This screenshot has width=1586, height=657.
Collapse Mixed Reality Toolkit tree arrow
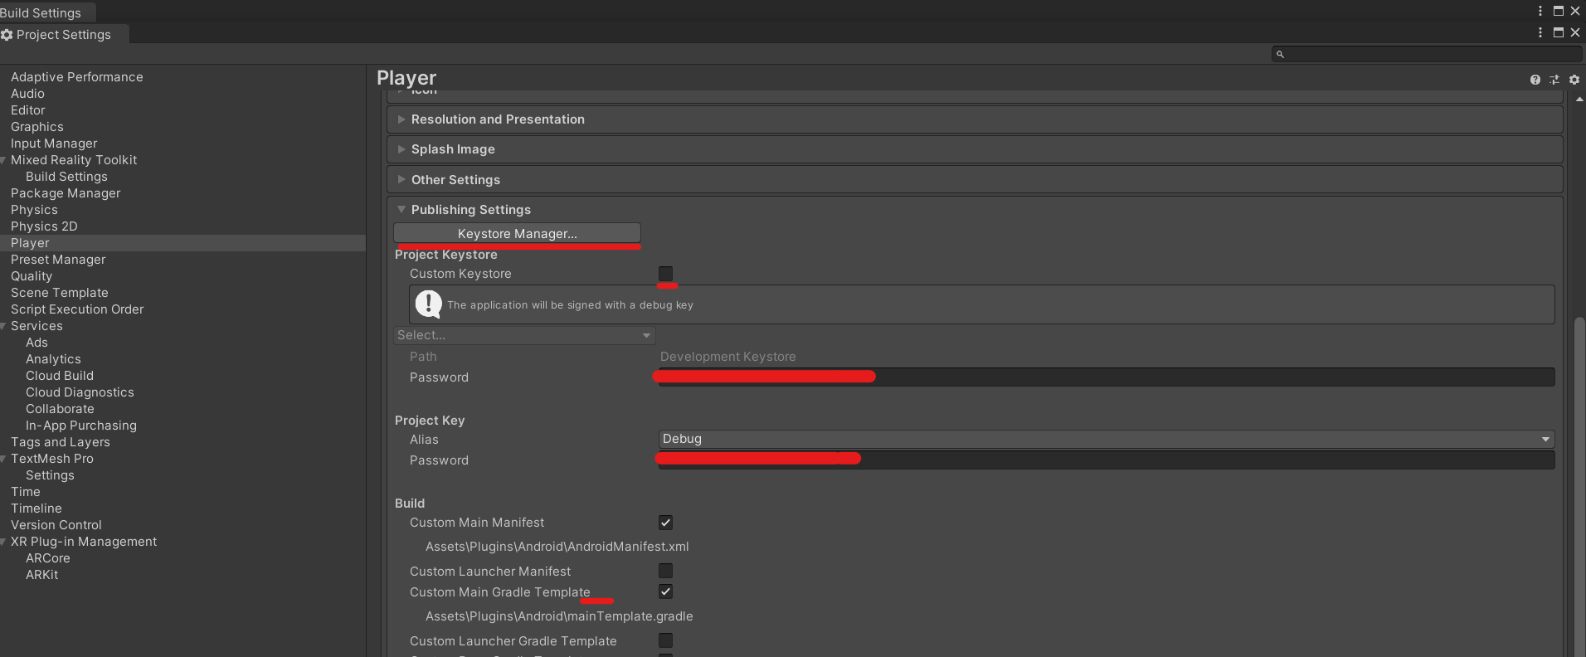click(4, 160)
